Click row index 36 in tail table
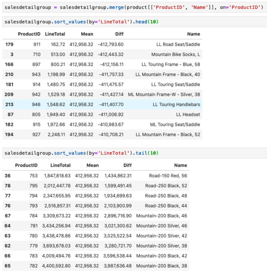 (7, 176)
